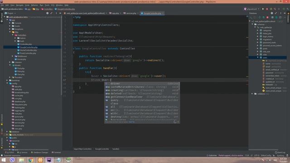Hide the Project tool window
This screenshot has width=290, height=163.
[60, 13]
